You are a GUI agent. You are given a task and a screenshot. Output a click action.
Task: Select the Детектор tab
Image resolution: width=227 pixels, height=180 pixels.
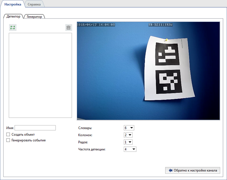click(14, 16)
